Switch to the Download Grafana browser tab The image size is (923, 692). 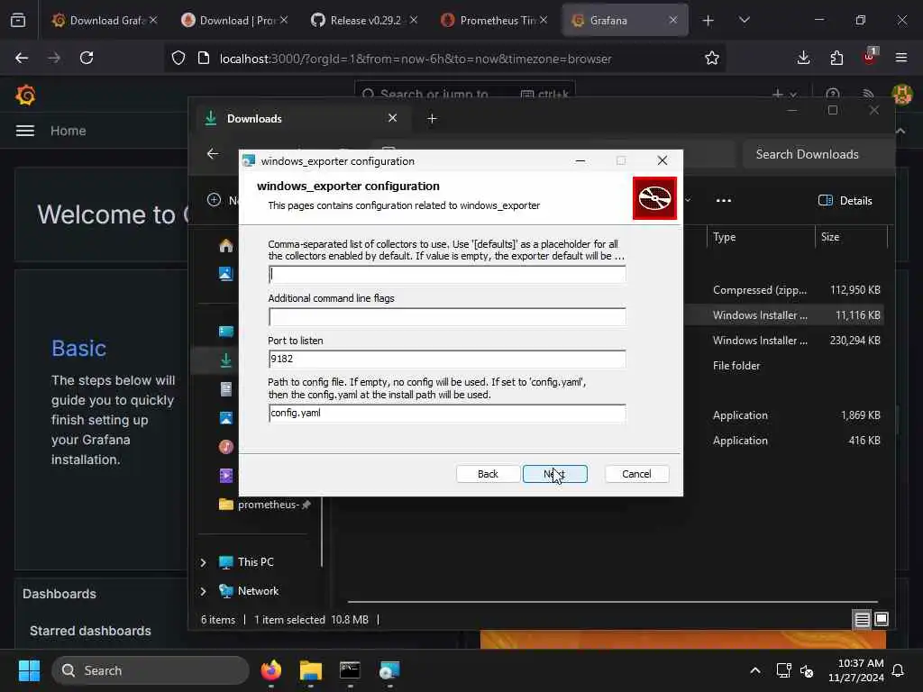point(105,20)
